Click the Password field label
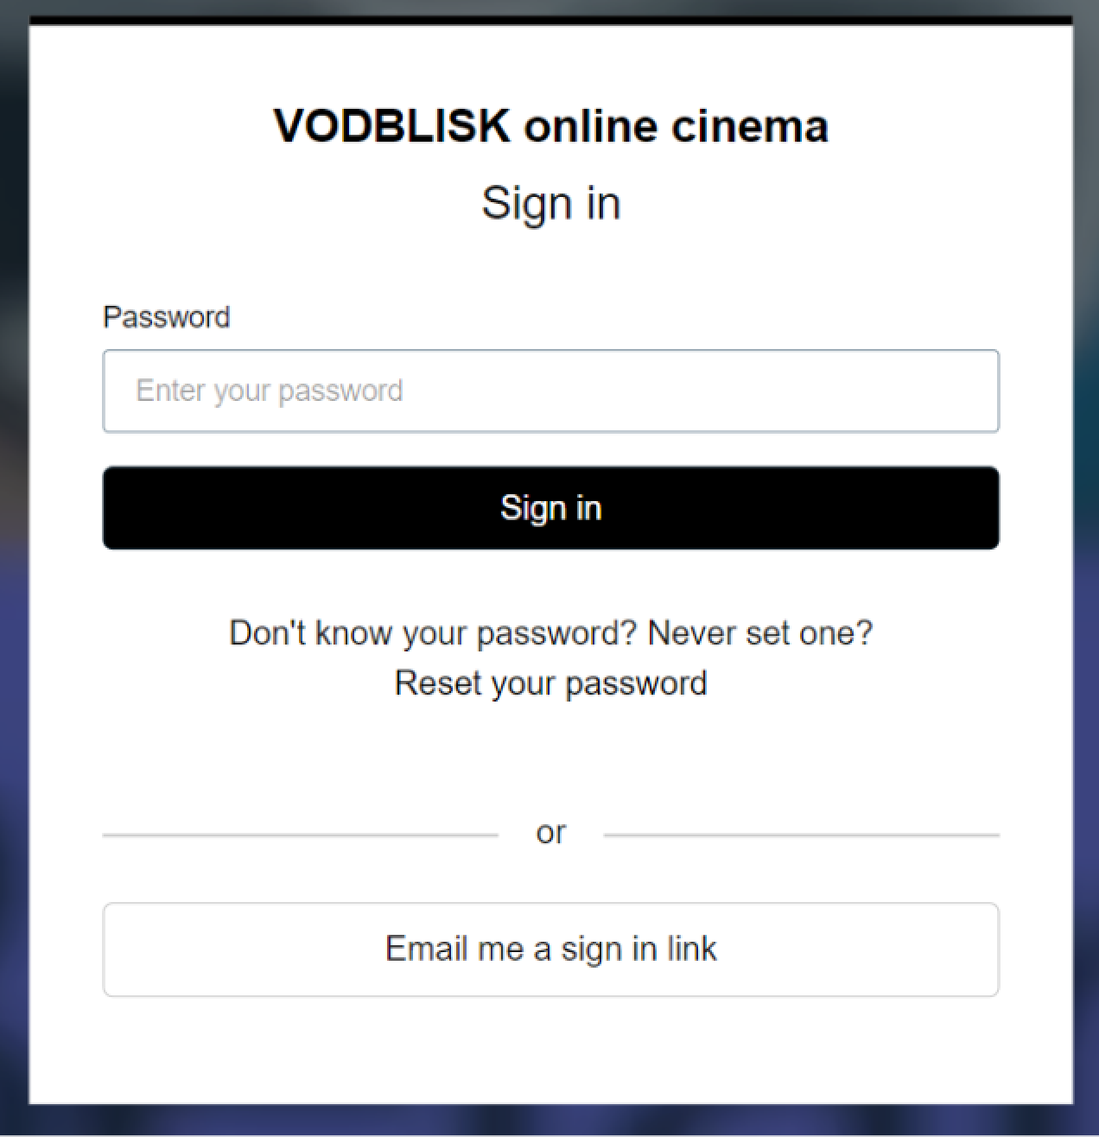This screenshot has width=1099, height=1137. point(167,317)
